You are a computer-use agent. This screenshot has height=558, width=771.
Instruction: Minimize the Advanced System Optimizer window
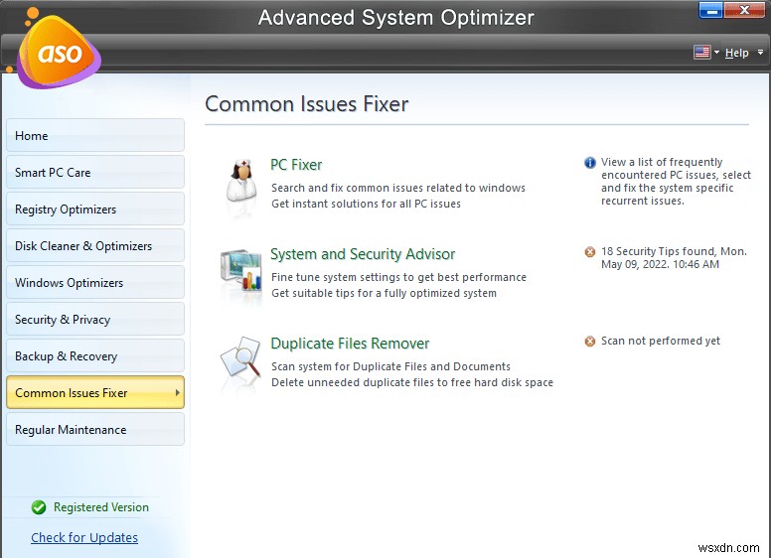[x=711, y=10]
